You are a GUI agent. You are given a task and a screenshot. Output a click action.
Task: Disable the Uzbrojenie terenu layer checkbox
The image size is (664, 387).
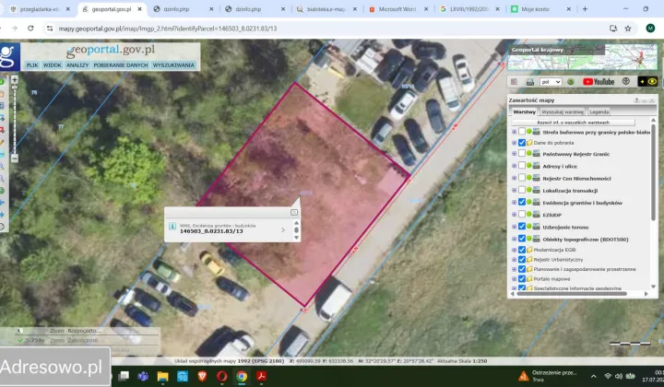pyautogui.click(x=522, y=227)
